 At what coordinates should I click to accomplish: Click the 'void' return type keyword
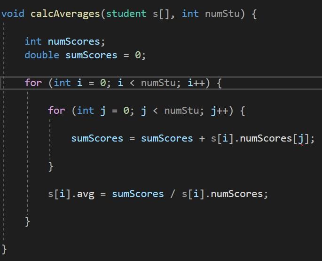13,14
